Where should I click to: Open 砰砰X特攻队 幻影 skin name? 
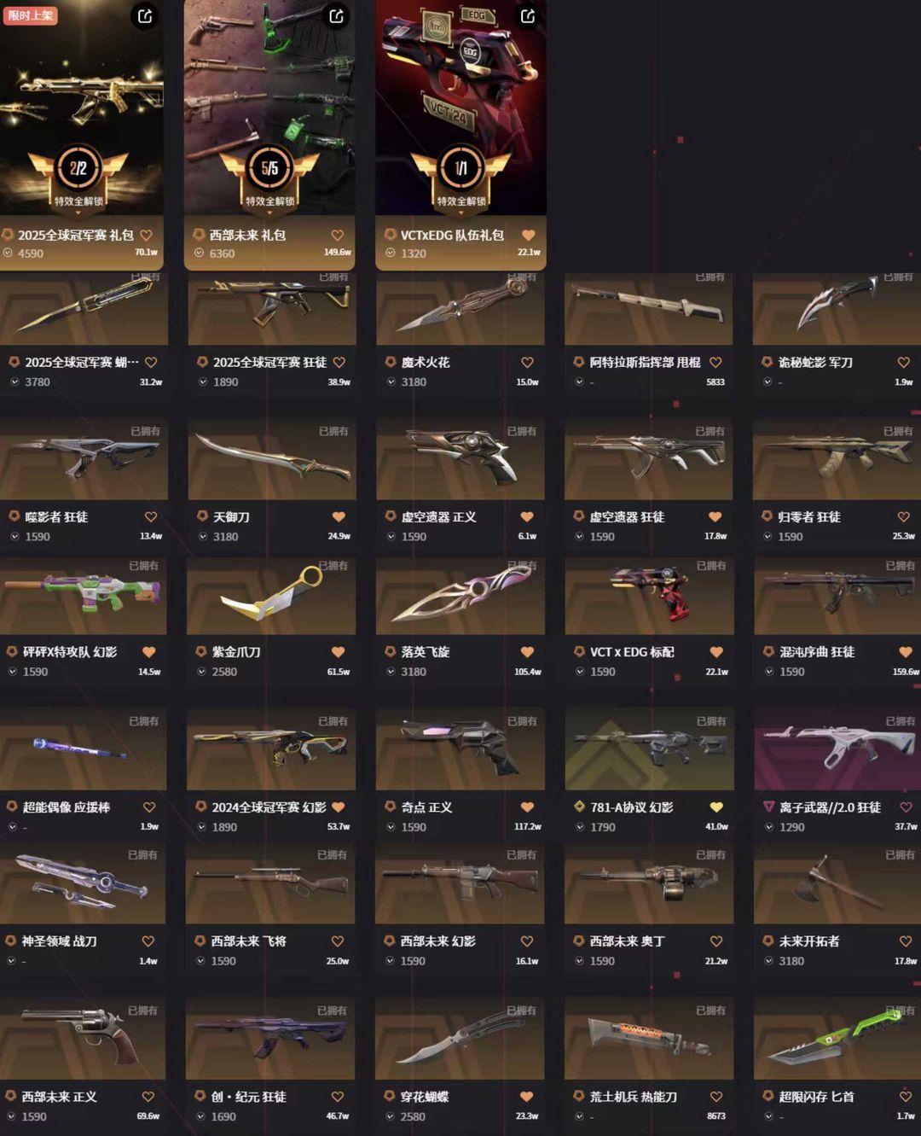click(70, 651)
